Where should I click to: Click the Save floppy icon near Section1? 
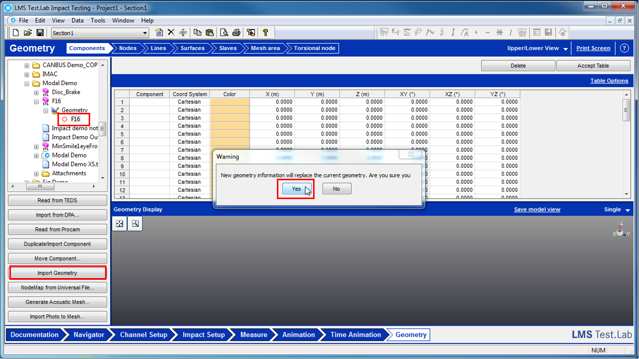pyautogui.click(x=40, y=33)
